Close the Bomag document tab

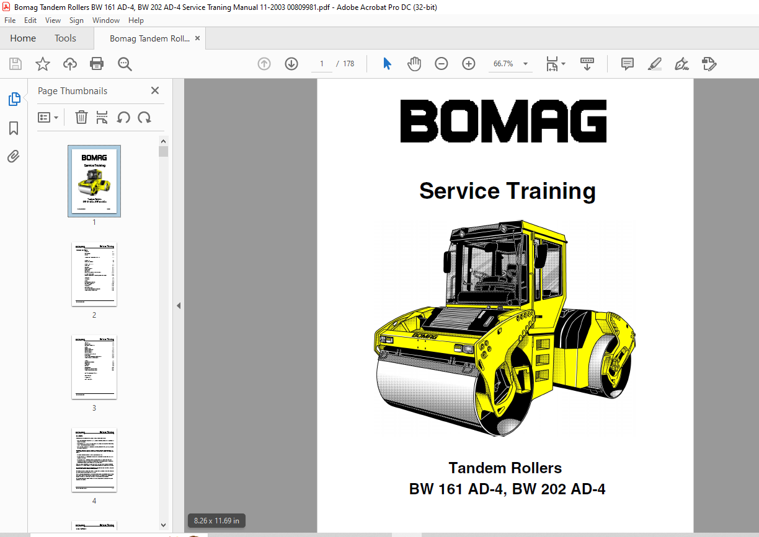pos(197,38)
